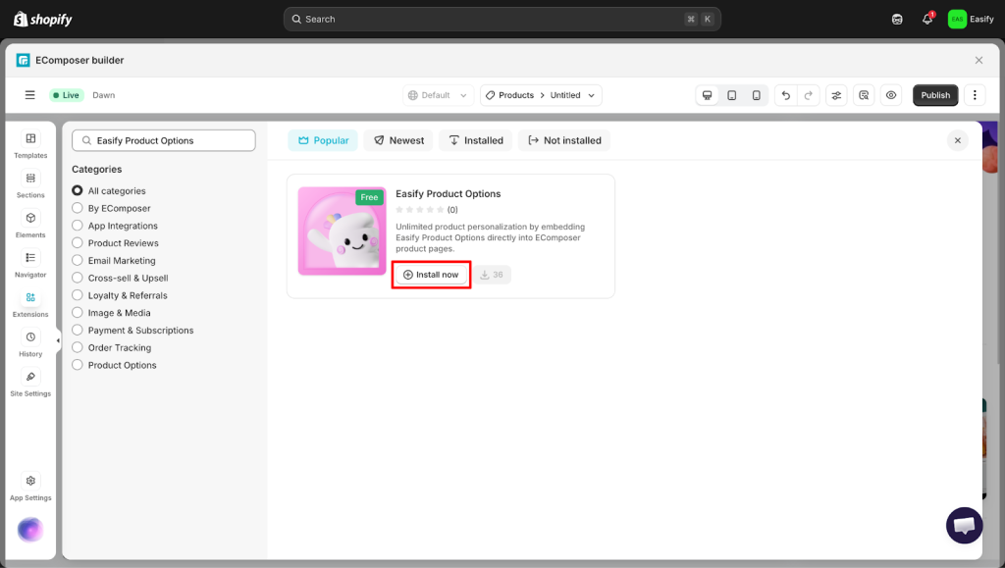Open the Navigator panel
This screenshot has width=1005, height=568.
(x=30, y=264)
